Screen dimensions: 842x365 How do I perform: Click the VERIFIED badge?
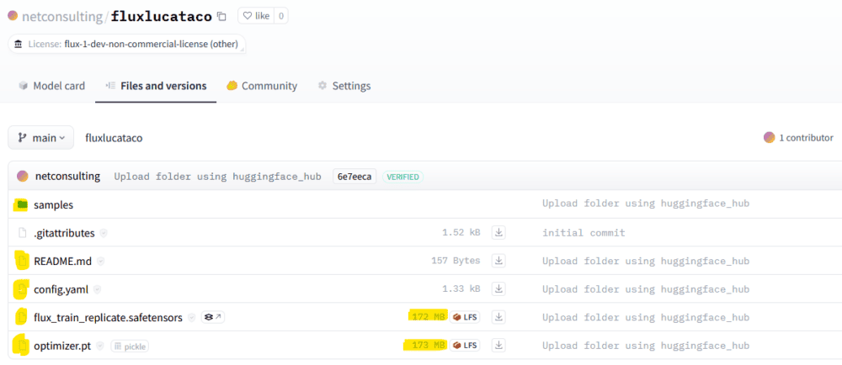402,177
